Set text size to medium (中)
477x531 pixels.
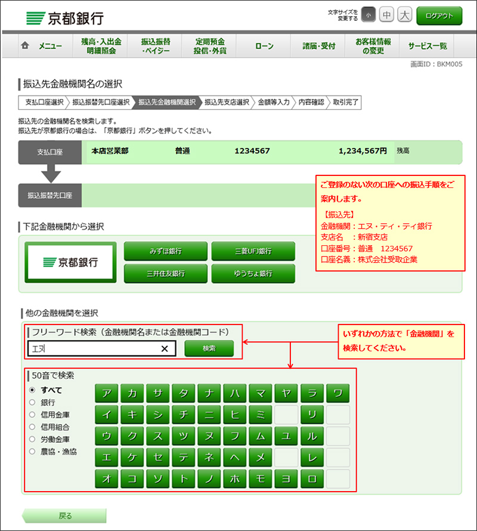(386, 15)
